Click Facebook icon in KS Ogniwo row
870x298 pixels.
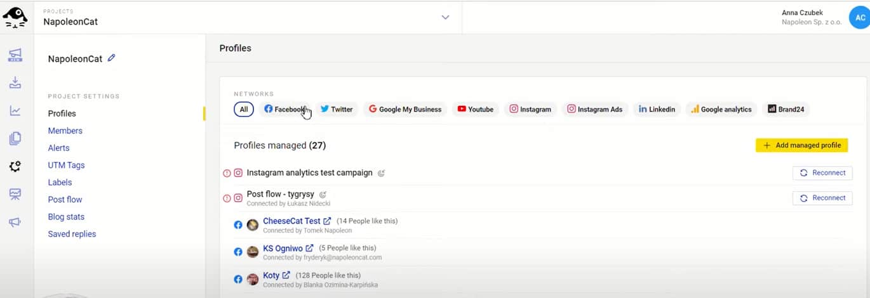238,252
